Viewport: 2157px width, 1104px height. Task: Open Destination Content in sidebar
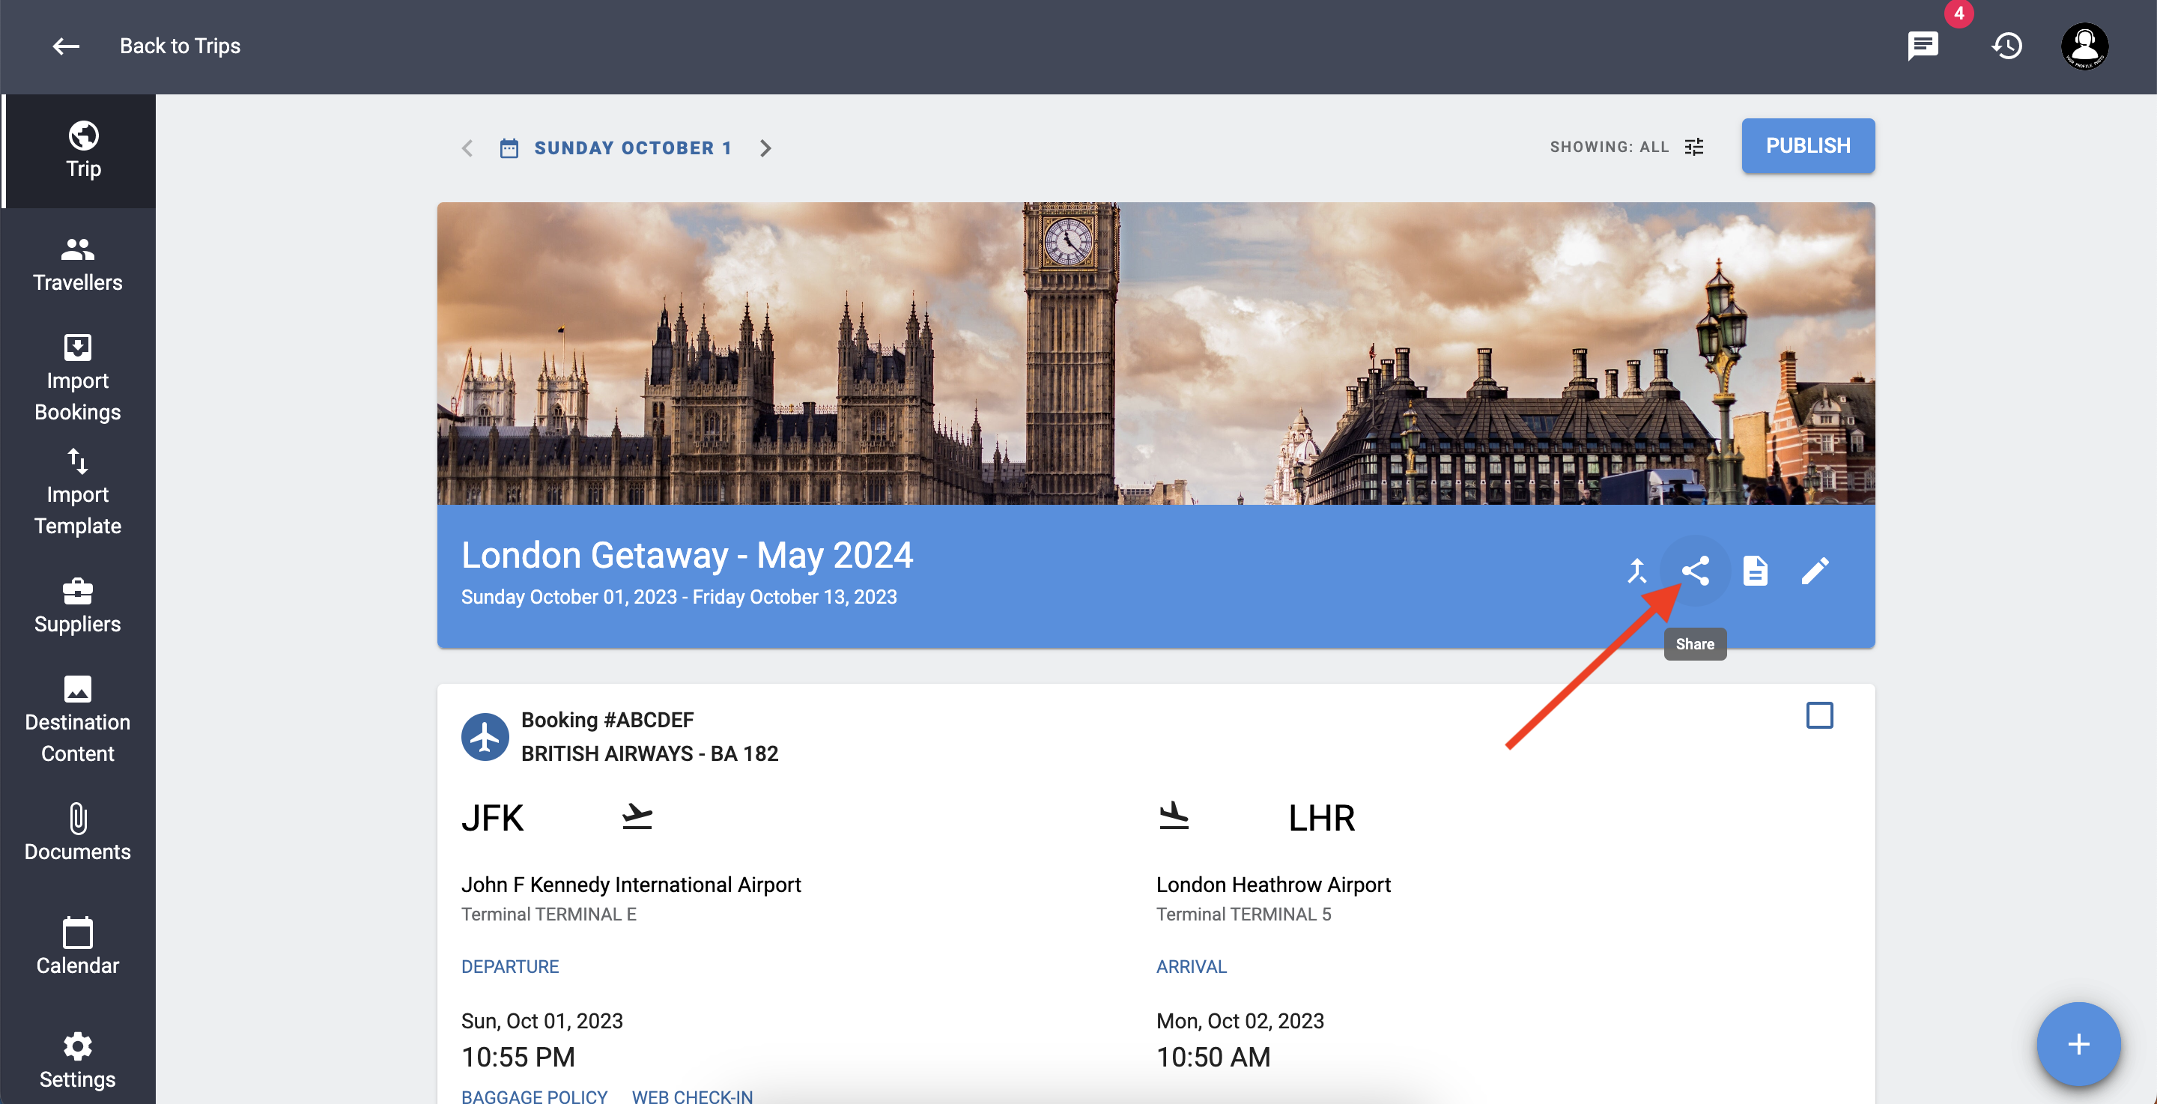[78, 721]
